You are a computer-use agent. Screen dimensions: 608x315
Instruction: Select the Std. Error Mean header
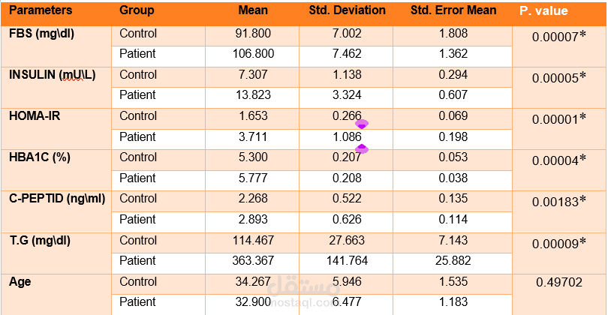pyautogui.click(x=453, y=10)
